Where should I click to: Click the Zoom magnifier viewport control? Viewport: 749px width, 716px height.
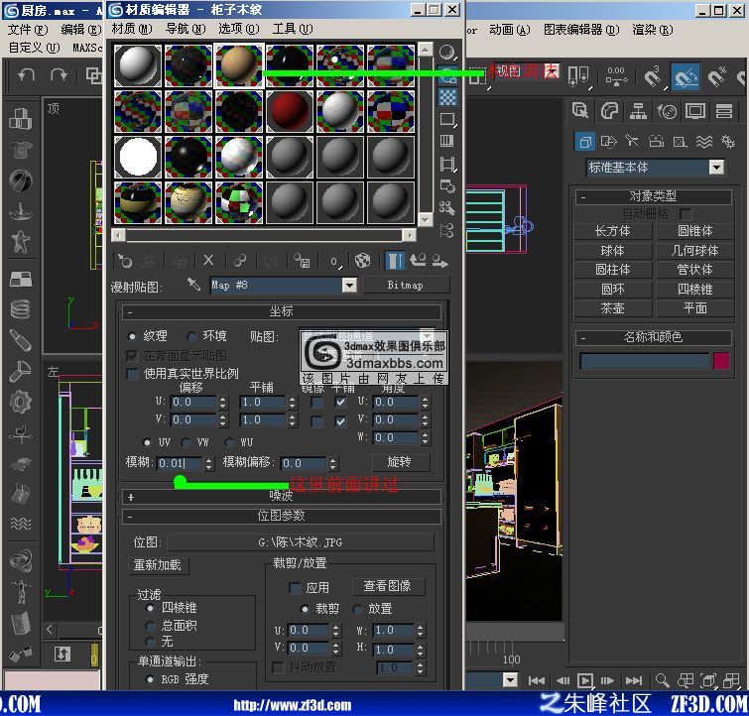point(662,680)
